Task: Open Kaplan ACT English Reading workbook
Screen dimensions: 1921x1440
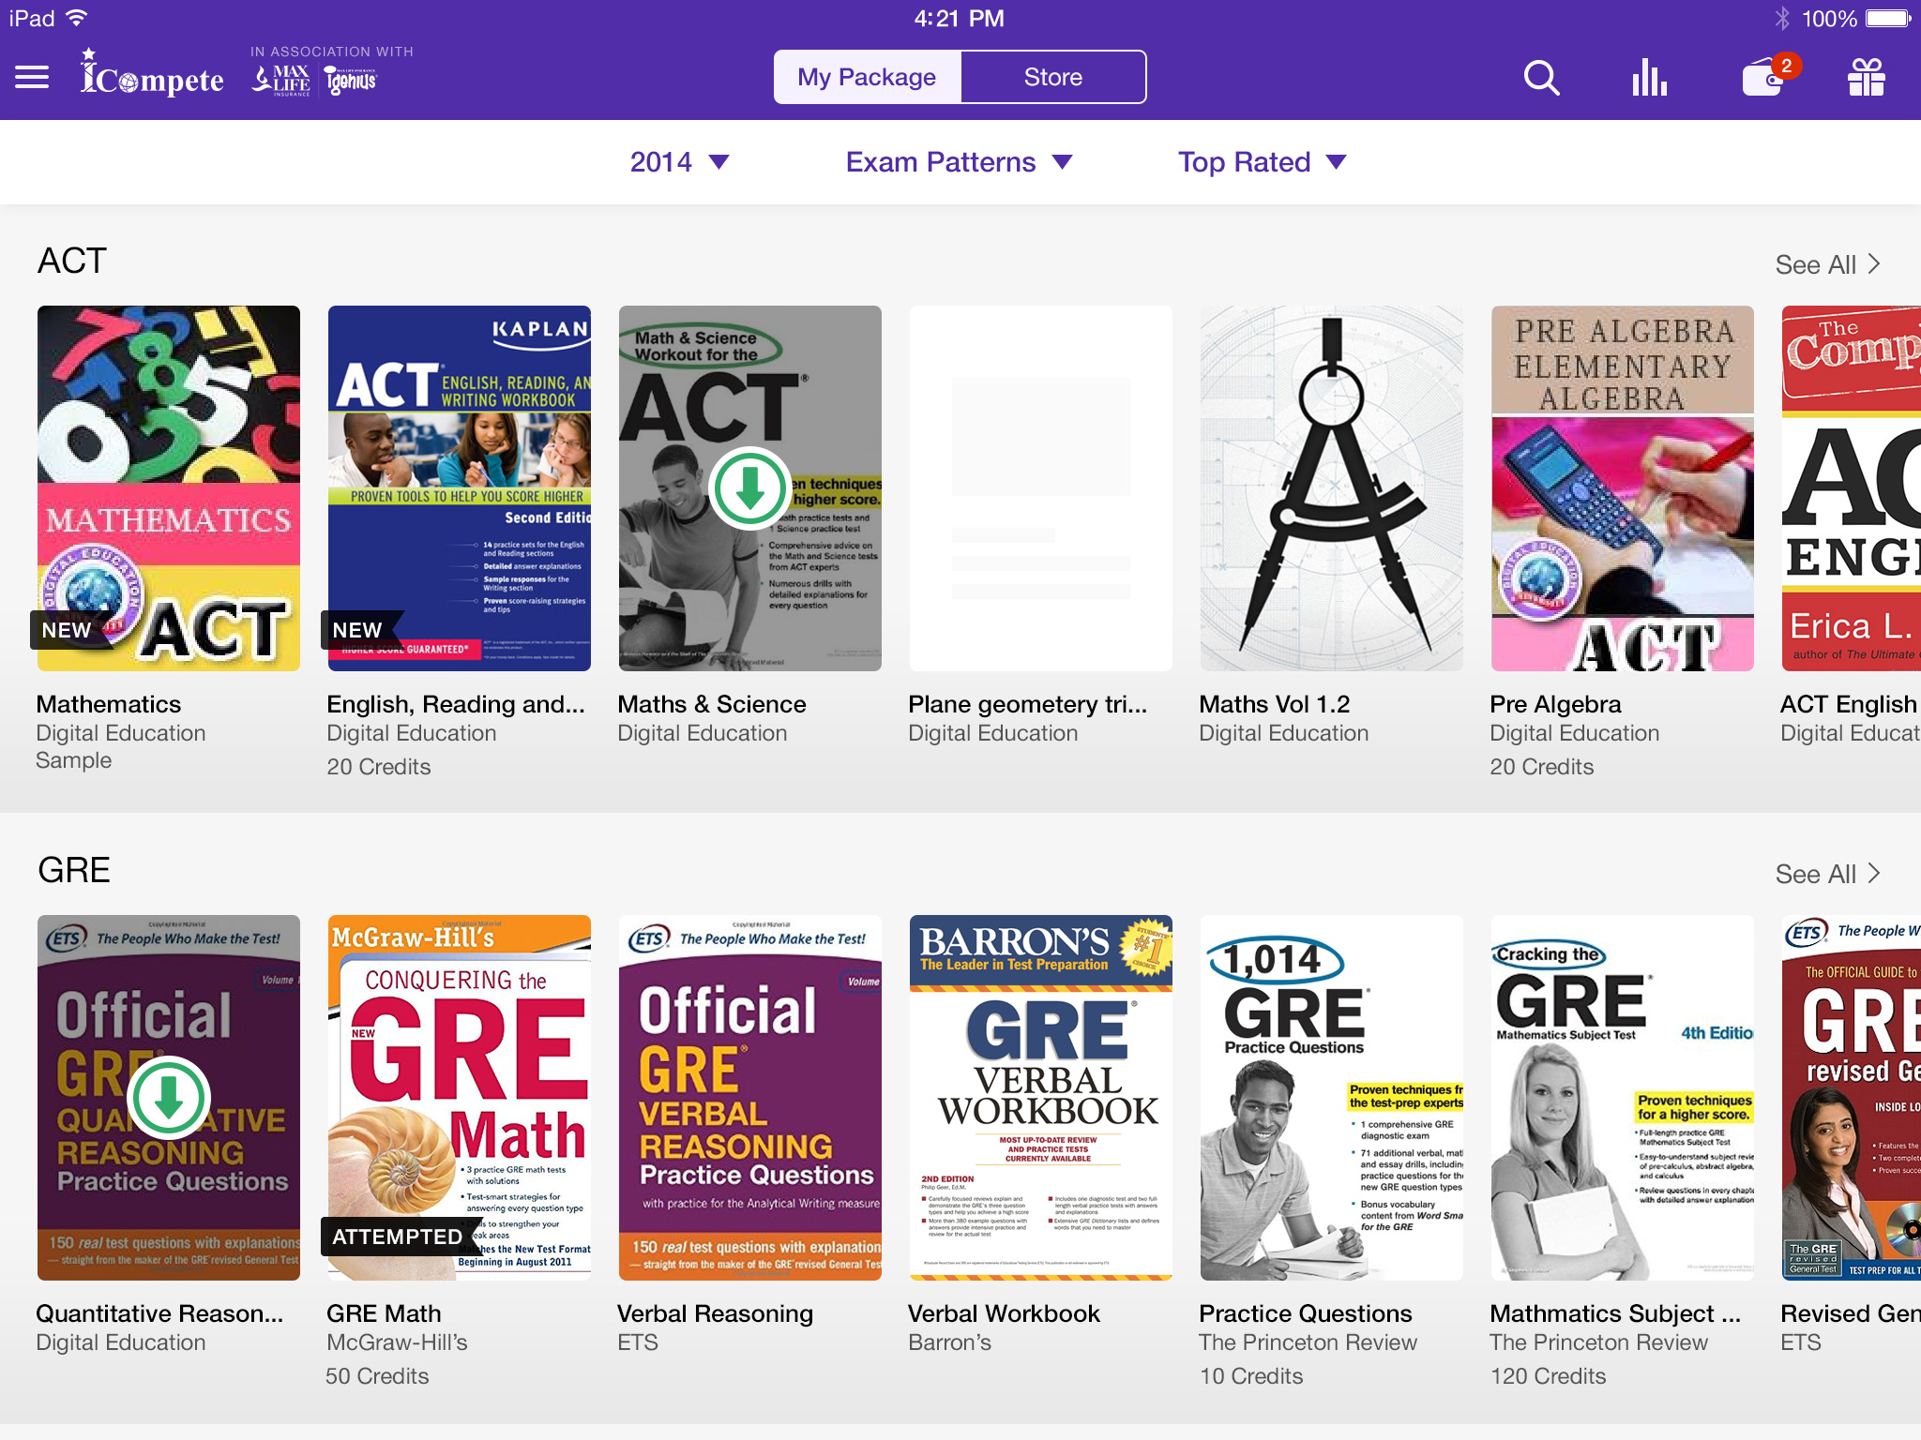Action: tap(460, 487)
